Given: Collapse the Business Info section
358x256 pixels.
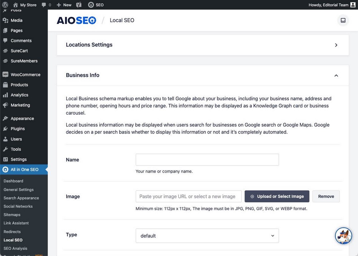Looking at the screenshot, I should (336, 76).
